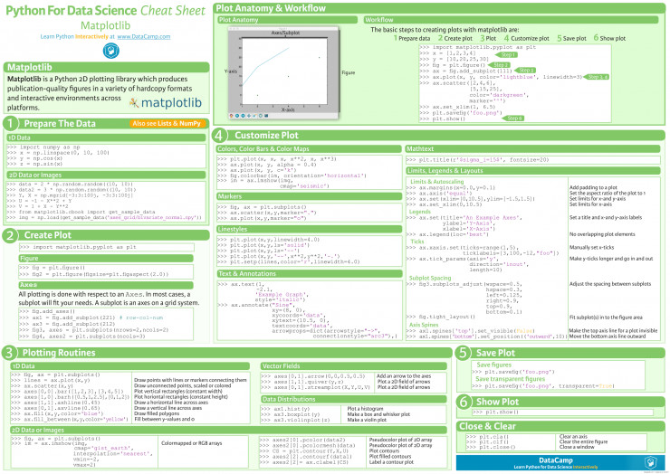The width and height of the screenshot is (670, 474).
Task: Click the DataCamp footer banner
Action: click(560, 462)
